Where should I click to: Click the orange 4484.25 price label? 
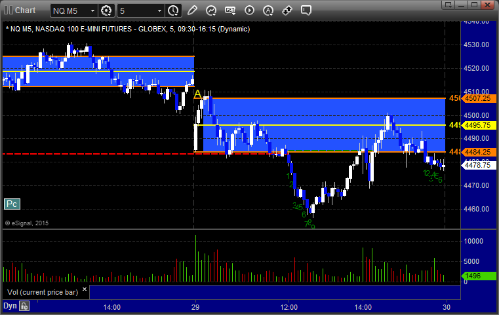(478, 152)
